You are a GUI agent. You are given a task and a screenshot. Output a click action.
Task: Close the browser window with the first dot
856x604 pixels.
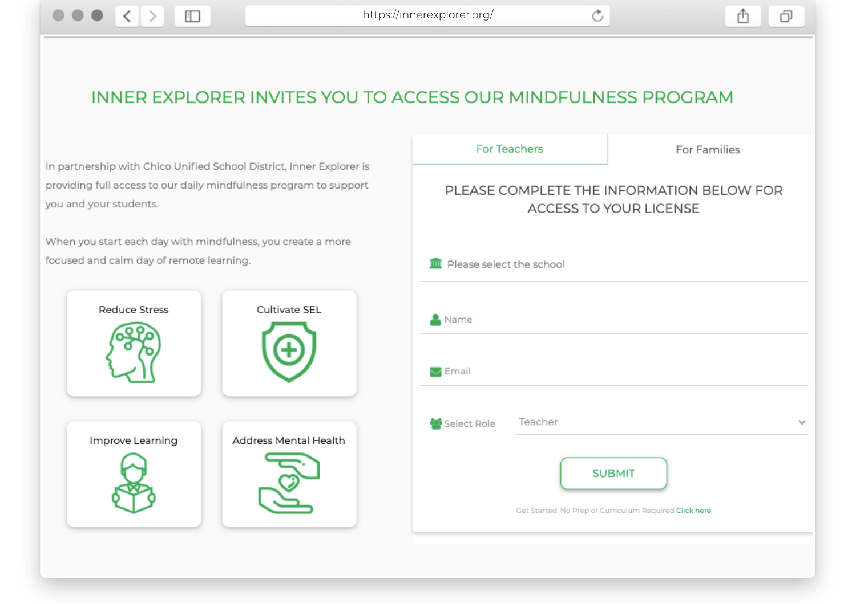(x=58, y=15)
